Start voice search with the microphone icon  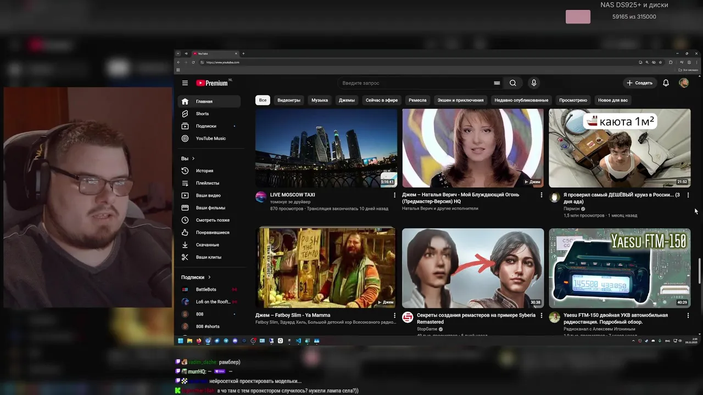tap(533, 83)
